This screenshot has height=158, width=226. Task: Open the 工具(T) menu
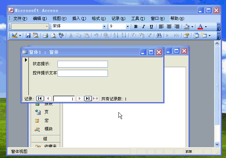pyautogui.click(x=138, y=19)
